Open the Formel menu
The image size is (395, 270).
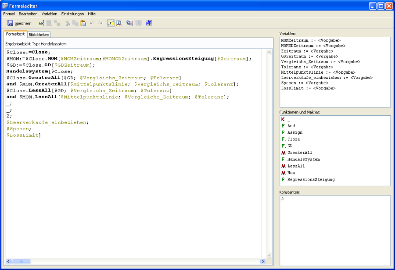pos(9,14)
